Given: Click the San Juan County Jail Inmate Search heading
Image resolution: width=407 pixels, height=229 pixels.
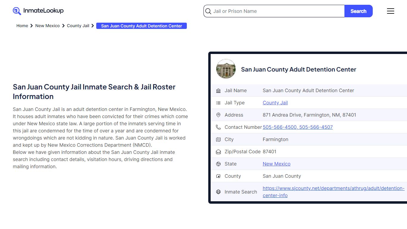Looking at the screenshot, I should pyautogui.click(x=94, y=92).
